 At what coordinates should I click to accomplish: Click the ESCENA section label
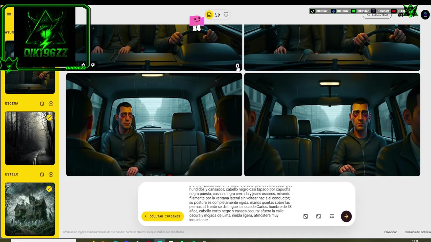[12, 104]
